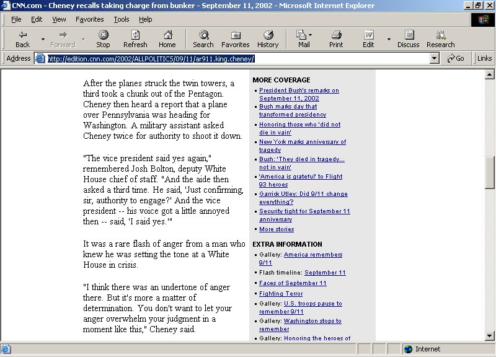Open the Favorites pane from the toolbar
The height and width of the screenshot is (357, 496).
click(235, 35)
